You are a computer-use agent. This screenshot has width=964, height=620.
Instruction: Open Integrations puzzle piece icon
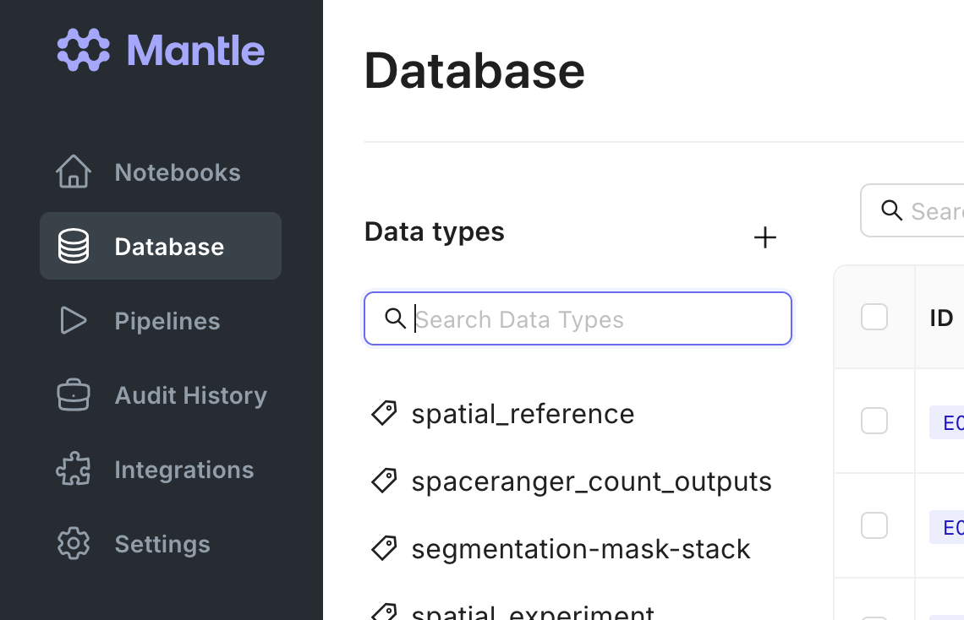tap(74, 469)
